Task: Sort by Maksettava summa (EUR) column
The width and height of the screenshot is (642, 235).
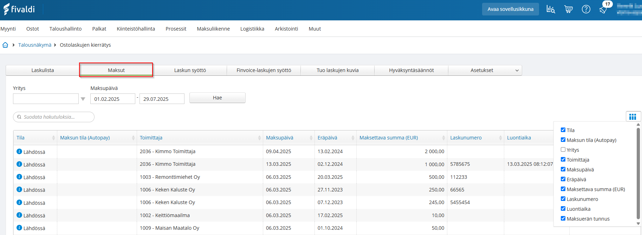Action: tap(389, 138)
